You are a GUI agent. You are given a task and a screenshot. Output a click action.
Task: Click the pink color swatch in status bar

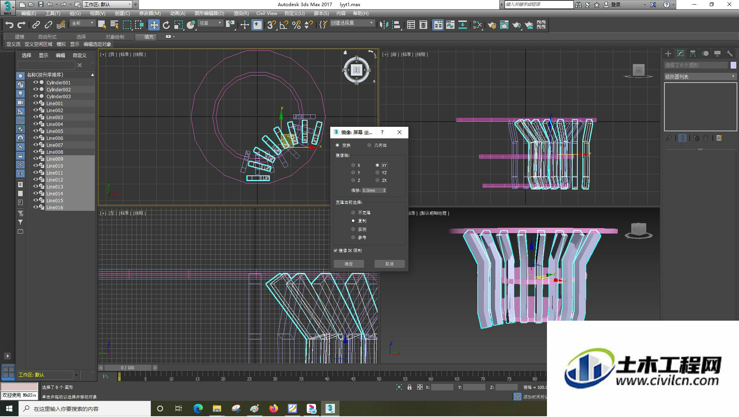(19, 387)
